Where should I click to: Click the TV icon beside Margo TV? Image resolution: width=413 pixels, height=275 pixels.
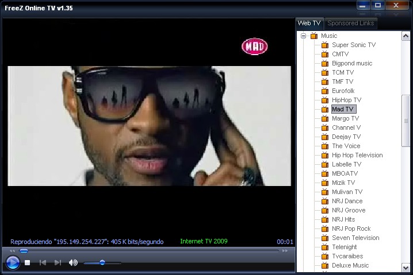point(325,119)
